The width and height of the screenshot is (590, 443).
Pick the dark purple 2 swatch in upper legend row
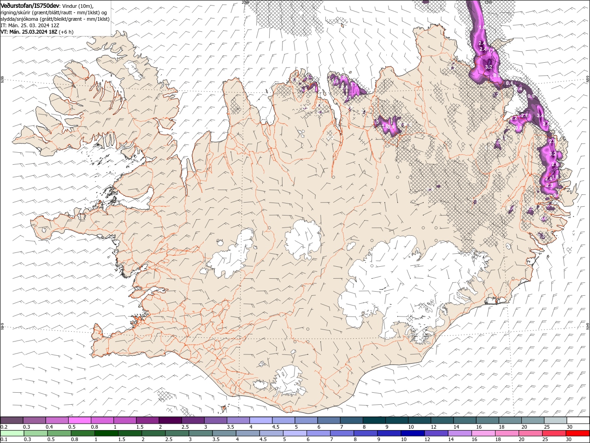[170, 420]
